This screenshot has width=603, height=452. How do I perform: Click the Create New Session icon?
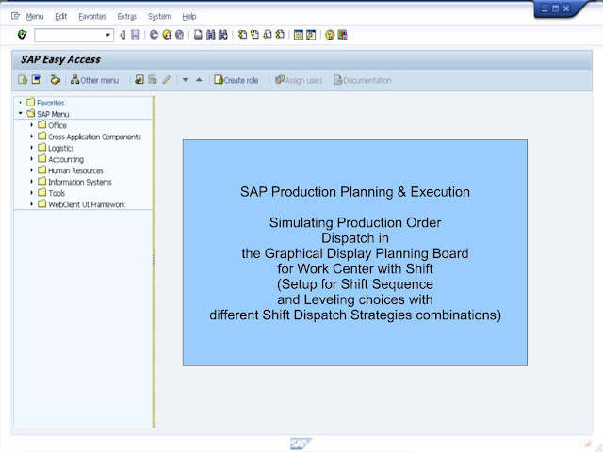coord(299,36)
